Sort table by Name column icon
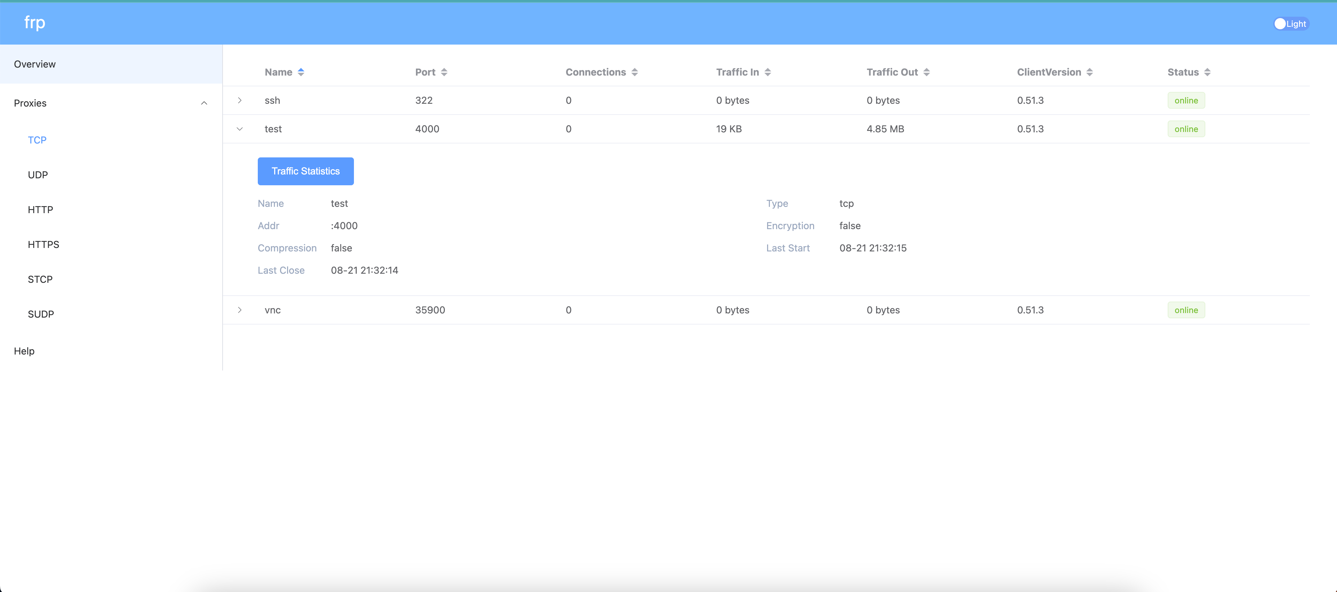The height and width of the screenshot is (592, 1337). click(x=301, y=72)
